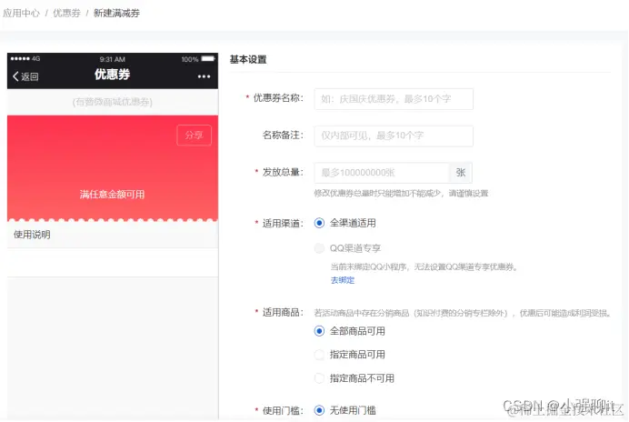Click the 优惠券名称 input field

click(394, 99)
